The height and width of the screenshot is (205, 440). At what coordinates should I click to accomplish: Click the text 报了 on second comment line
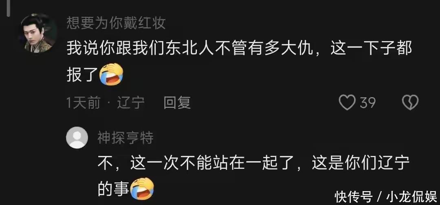82,75
